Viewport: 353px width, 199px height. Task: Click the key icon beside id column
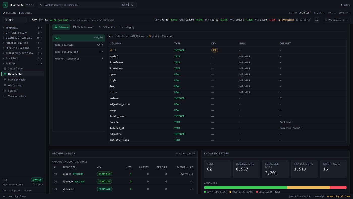(111, 50)
